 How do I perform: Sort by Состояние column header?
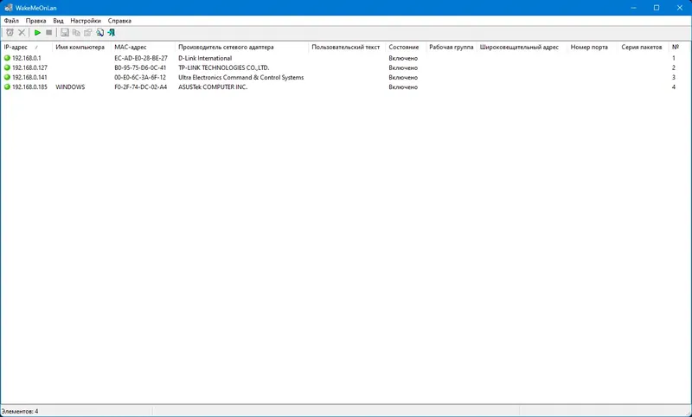pos(406,47)
